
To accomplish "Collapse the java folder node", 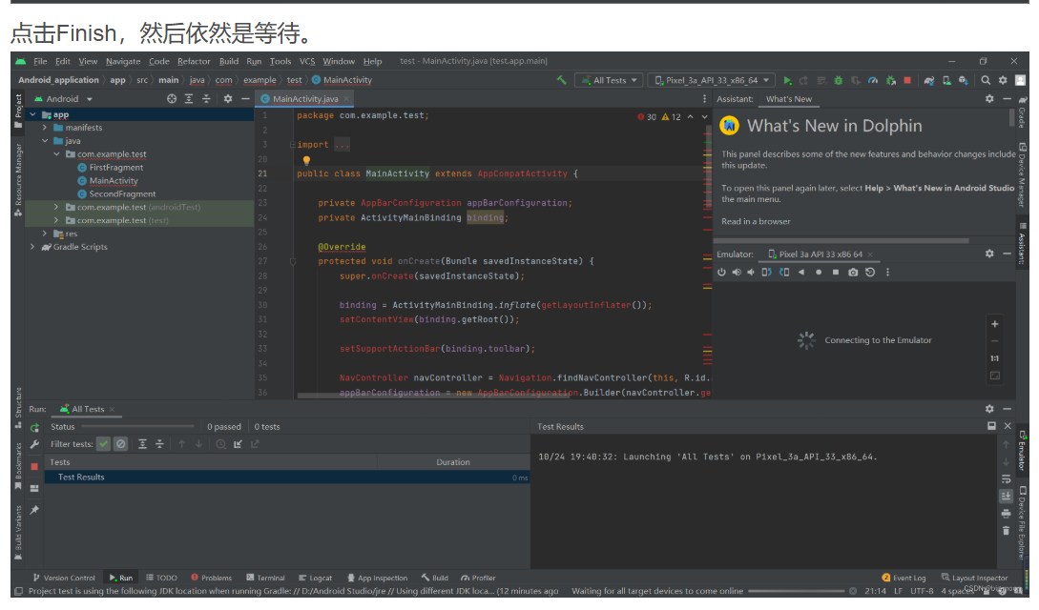I will click(x=45, y=141).
